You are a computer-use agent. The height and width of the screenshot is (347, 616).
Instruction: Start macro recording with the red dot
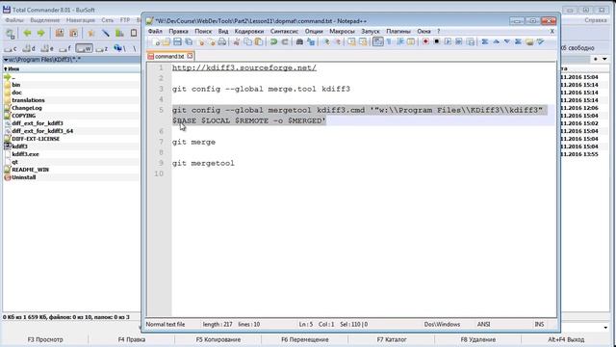(425, 41)
